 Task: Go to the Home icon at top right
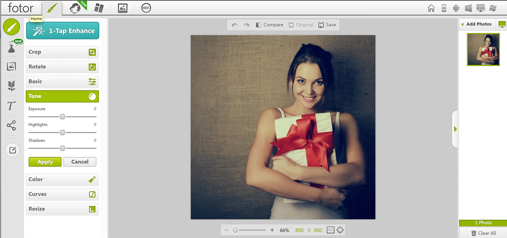431,8
